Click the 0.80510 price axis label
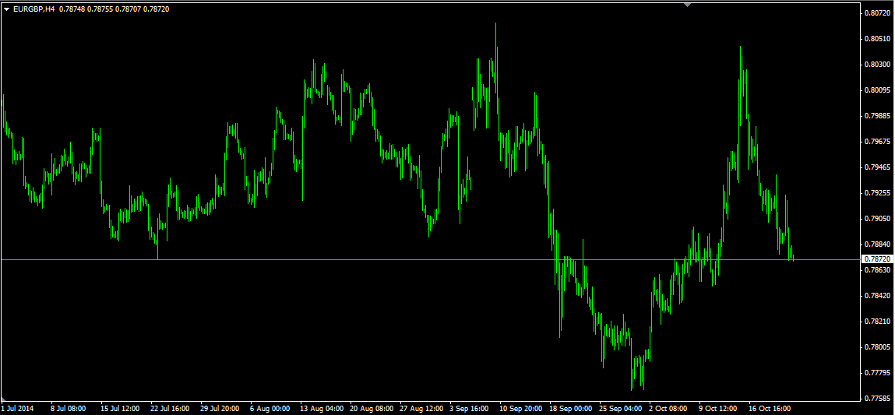Viewport: 895px width, 415px height. click(877, 39)
